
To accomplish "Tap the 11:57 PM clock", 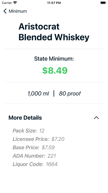I will (x=54, y=3).
